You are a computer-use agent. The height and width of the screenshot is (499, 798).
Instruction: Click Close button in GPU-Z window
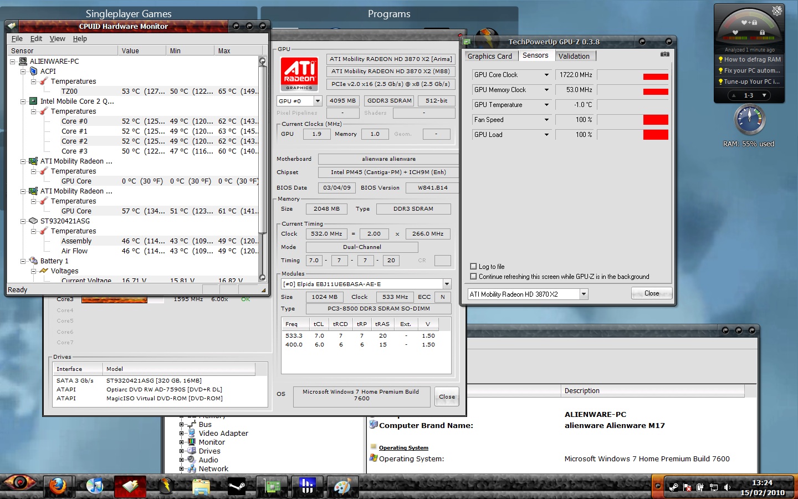click(x=651, y=293)
